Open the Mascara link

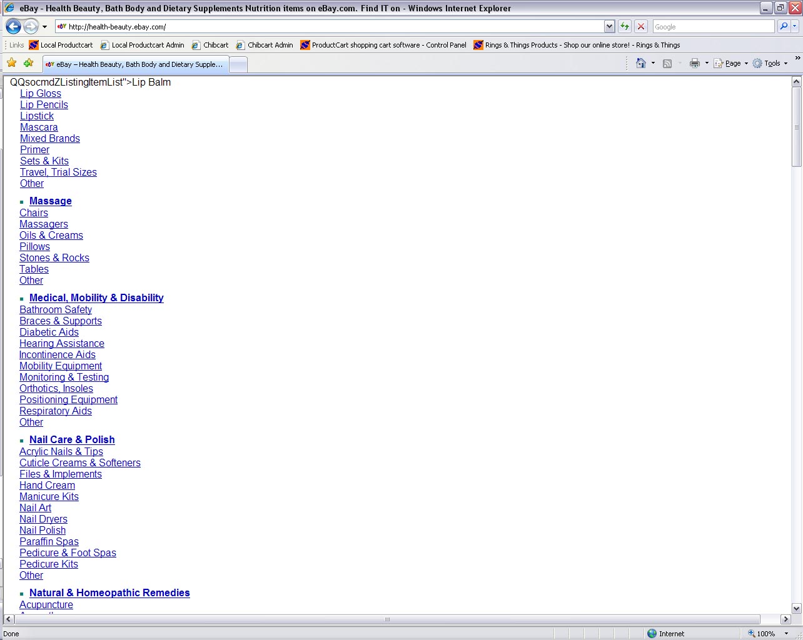(39, 127)
